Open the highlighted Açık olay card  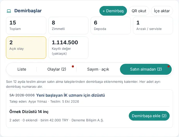click(x=26, y=48)
